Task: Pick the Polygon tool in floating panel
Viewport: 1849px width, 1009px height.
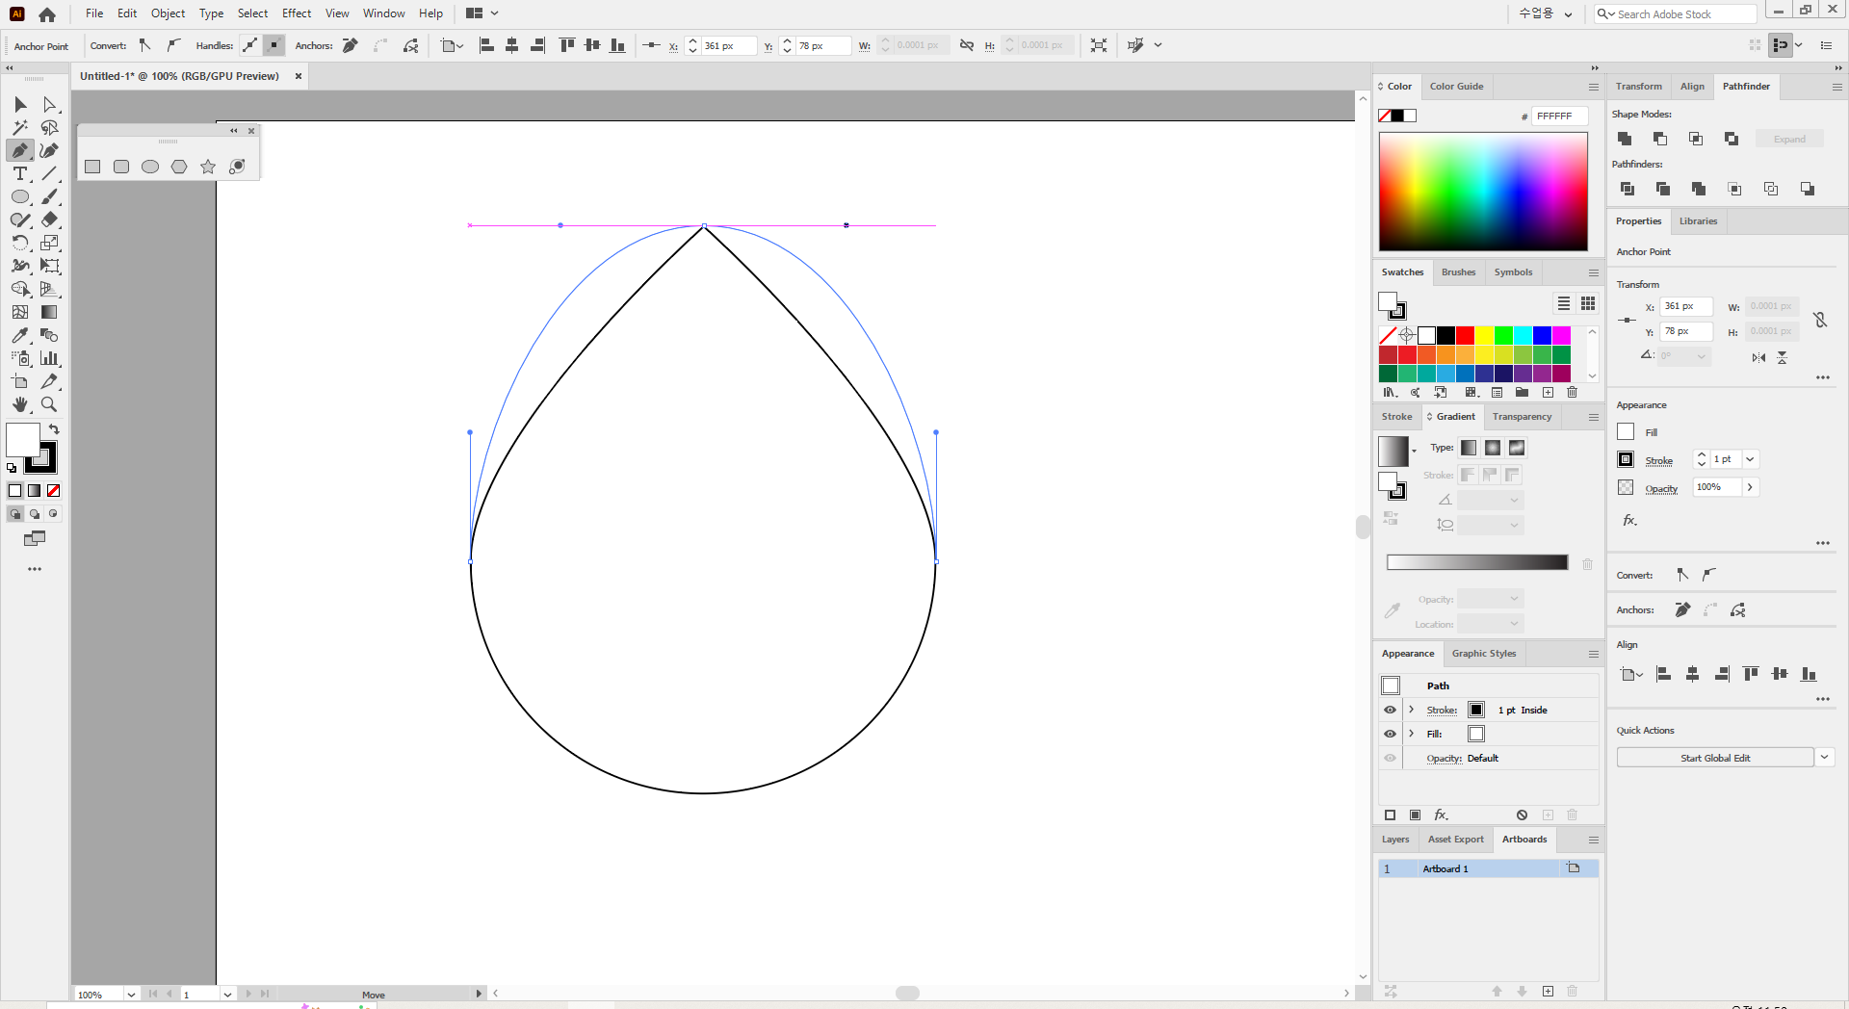Action: point(179,167)
